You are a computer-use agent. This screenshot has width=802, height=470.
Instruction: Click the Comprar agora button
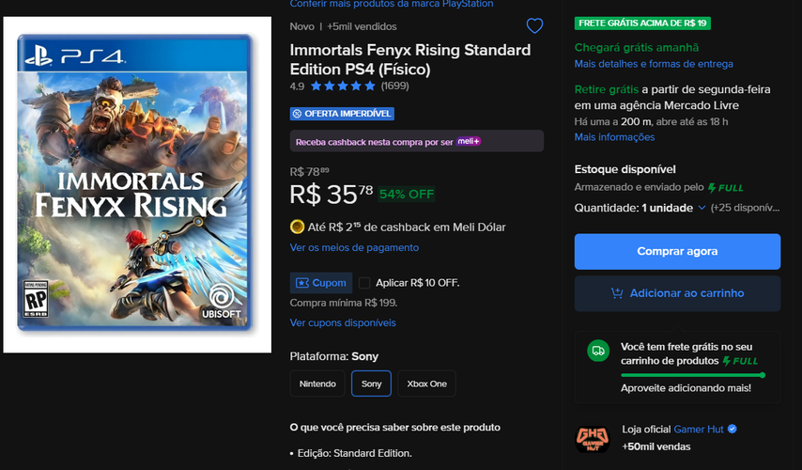tap(677, 251)
